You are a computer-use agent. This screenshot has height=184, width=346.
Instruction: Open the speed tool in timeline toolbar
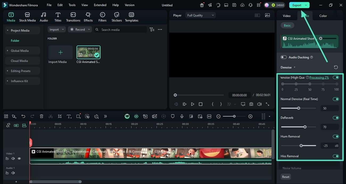[96, 116]
